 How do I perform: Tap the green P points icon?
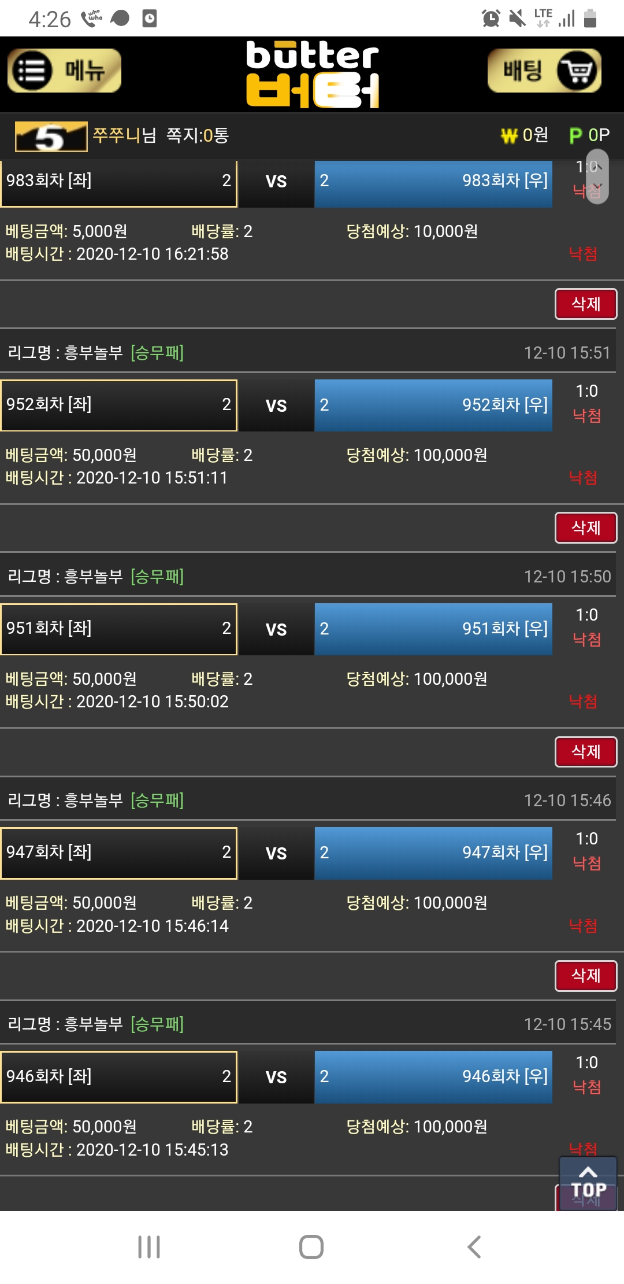coord(575,135)
